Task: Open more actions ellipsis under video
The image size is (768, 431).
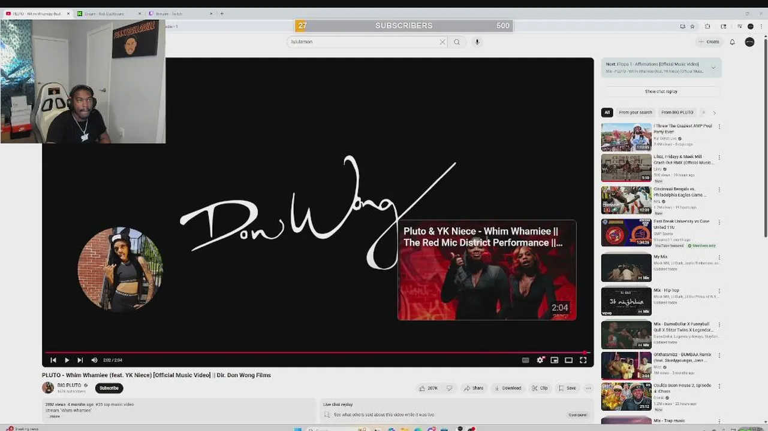Action: click(x=588, y=388)
